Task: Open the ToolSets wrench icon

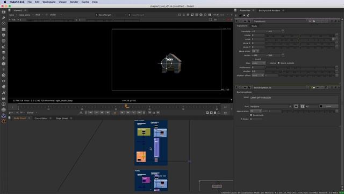Action: tap(4, 93)
